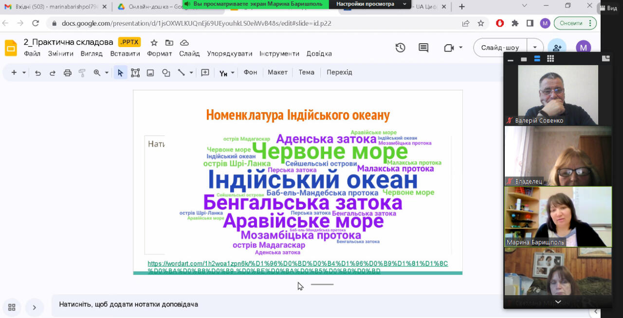The image size is (623, 318).
Task: Click the browser reload icon
Action: pos(36,23)
